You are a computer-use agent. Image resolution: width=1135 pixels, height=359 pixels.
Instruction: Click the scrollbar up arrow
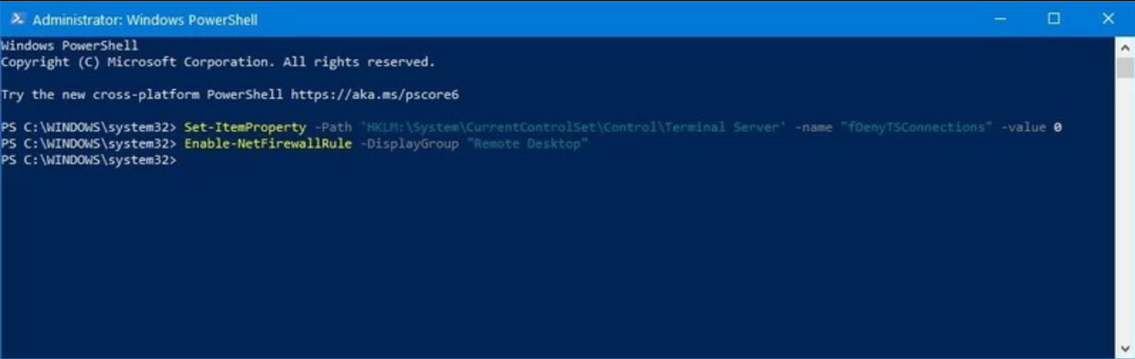point(1125,46)
